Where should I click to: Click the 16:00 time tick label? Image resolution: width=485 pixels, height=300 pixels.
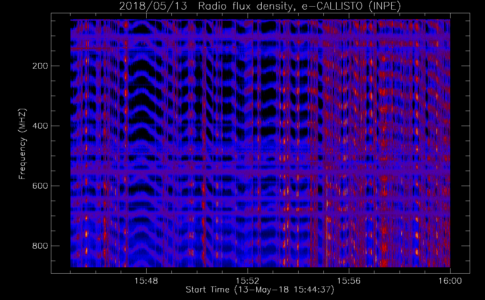(x=450, y=281)
